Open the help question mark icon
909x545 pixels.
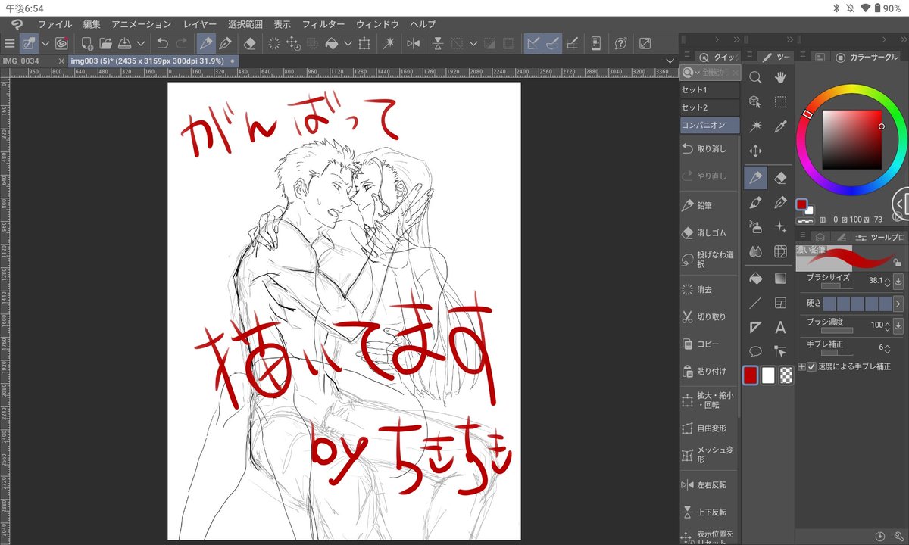[x=621, y=43]
